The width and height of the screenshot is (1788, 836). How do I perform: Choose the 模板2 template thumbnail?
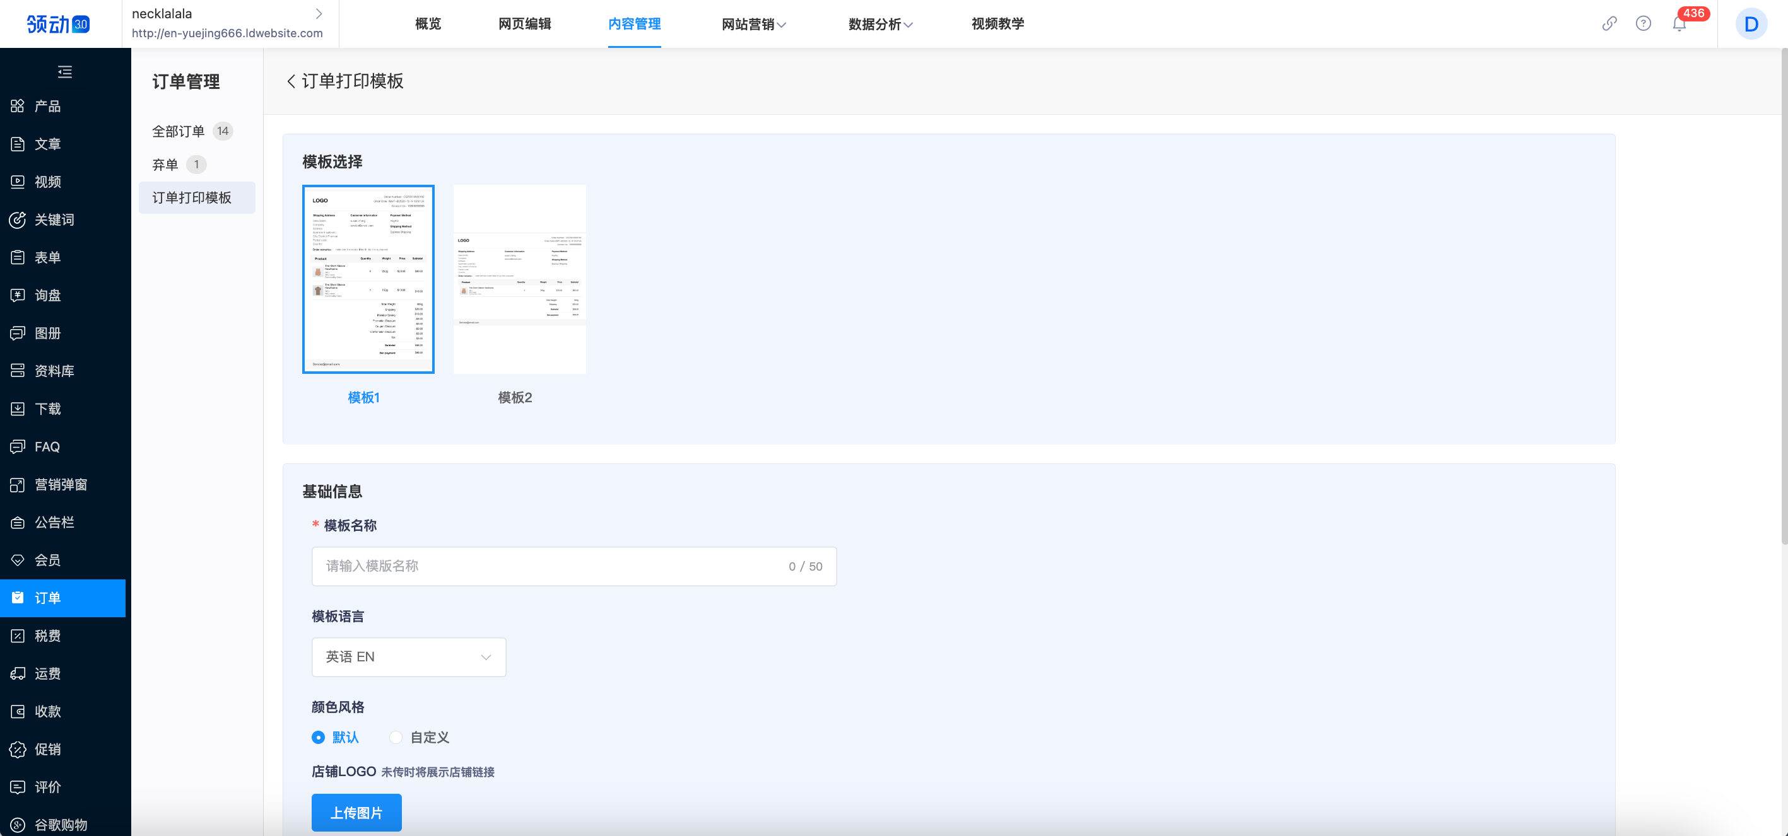click(519, 279)
